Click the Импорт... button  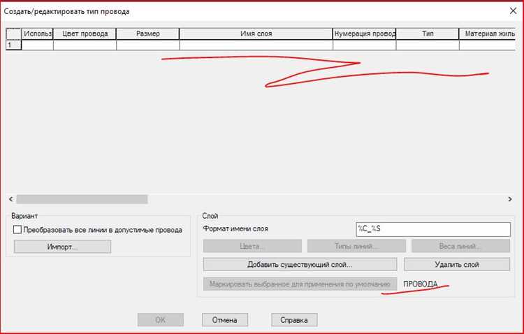(62, 247)
